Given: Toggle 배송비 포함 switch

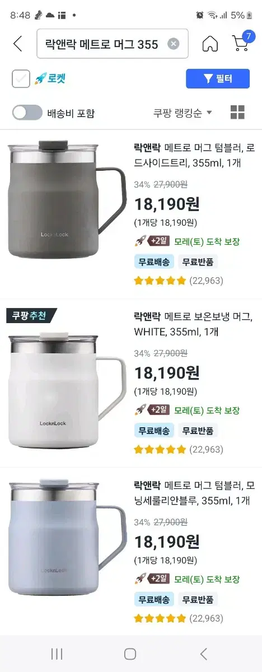Looking at the screenshot, I should click(x=27, y=113).
